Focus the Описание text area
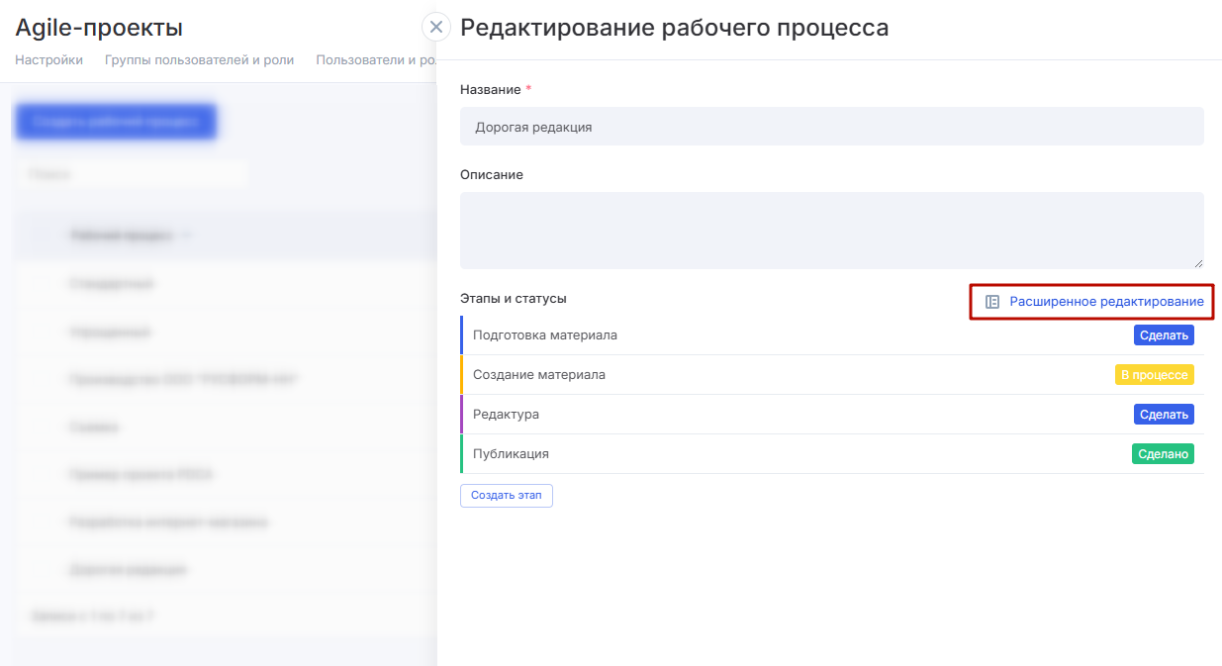Image resolution: width=1222 pixels, height=666 pixels. point(831,230)
